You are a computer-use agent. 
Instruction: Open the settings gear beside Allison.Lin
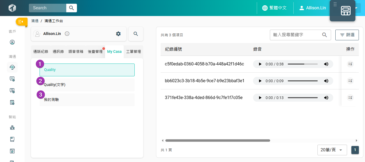point(118,34)
